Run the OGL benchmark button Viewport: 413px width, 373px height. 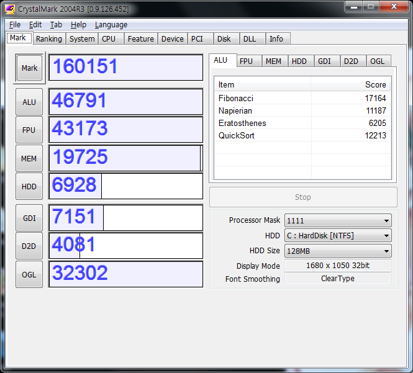(29, 274)
